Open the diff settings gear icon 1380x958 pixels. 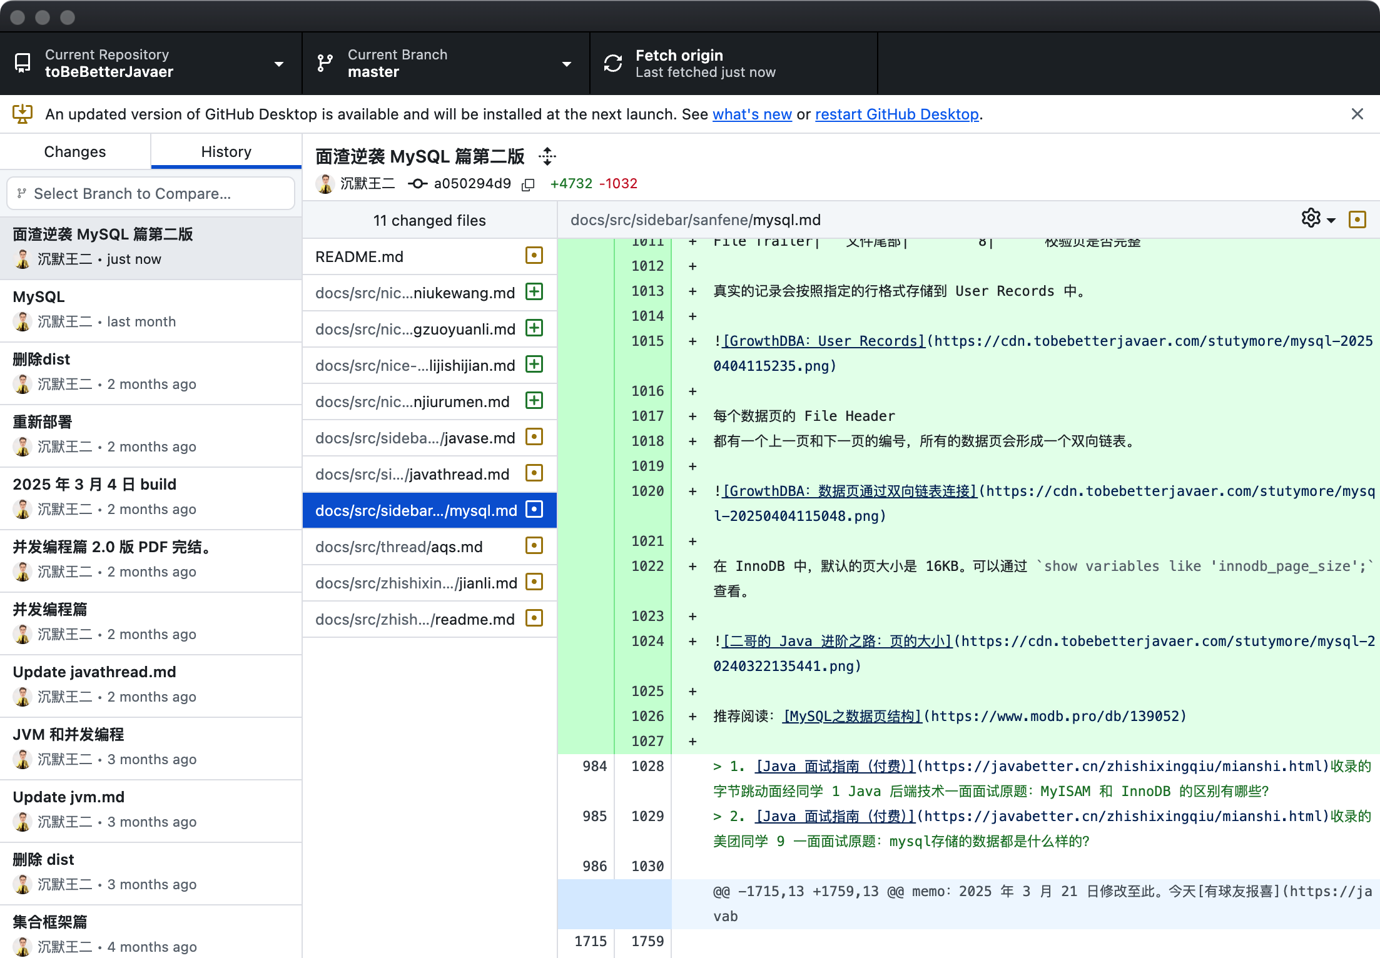pyautogui.click(x=1311, y=218)
